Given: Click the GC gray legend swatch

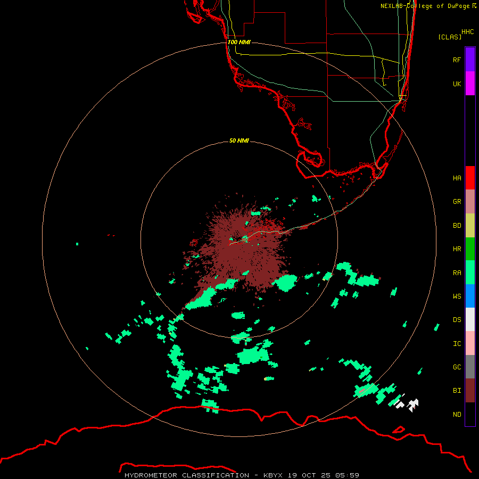Looking at the screenshot, I should (470, 367).
